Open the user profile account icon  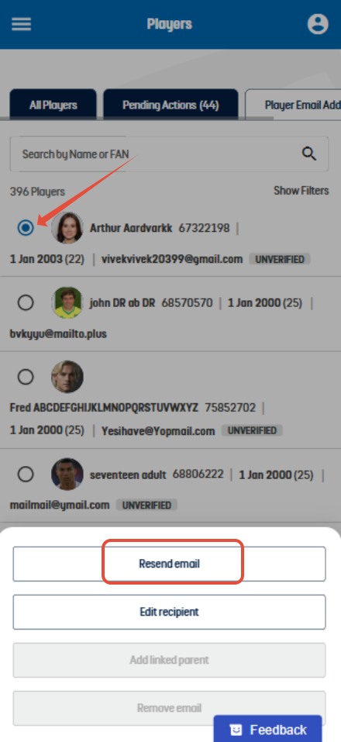(x=318, y=24)
